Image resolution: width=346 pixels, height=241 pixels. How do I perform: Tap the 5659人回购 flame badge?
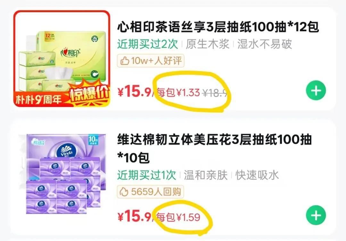click(150, 192)
